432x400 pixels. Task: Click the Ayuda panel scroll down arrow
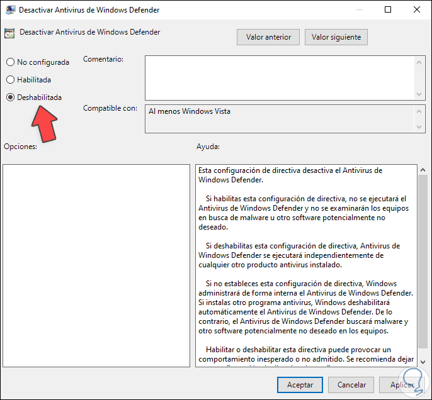(x=423, y=362)
